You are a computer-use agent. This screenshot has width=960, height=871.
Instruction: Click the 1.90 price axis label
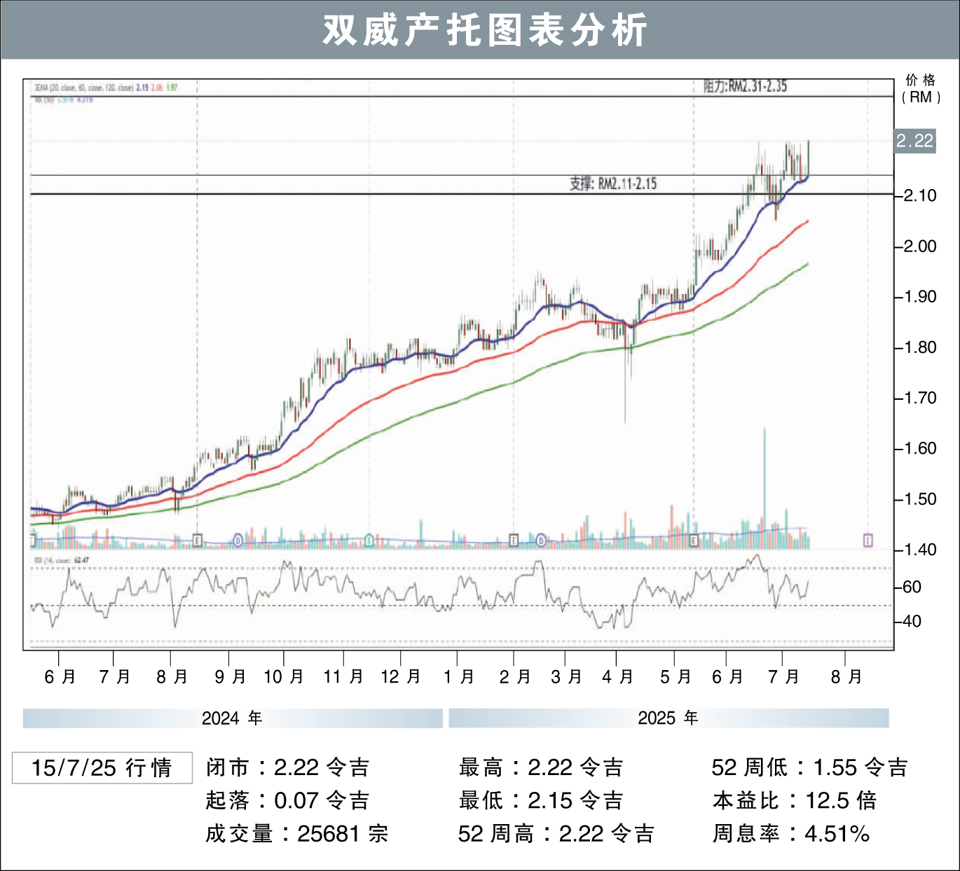point(920,297)
